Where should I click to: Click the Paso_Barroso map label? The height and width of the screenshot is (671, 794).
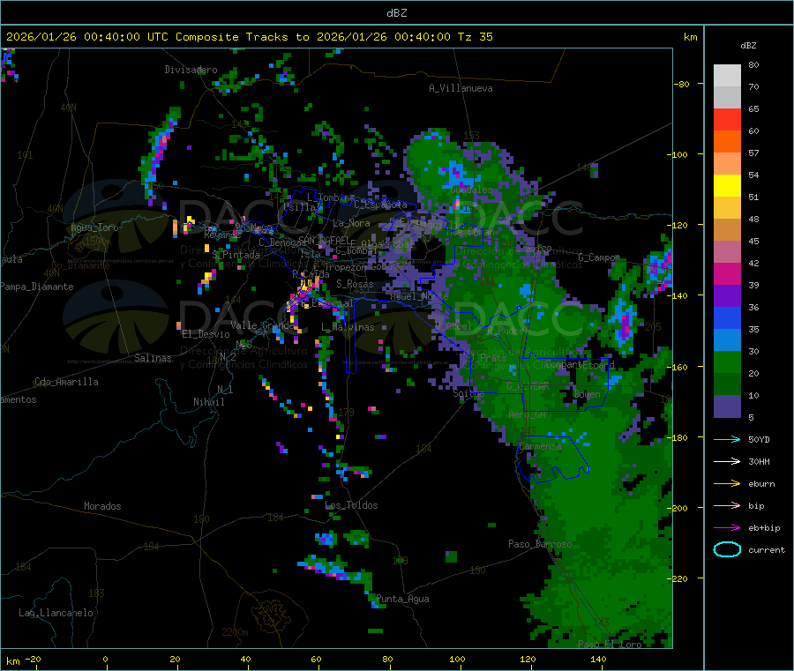(540, 544)
